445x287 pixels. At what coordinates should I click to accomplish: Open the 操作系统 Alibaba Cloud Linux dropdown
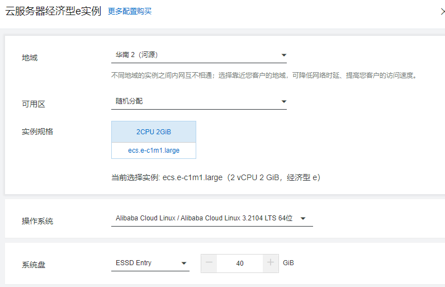(212, 218)
